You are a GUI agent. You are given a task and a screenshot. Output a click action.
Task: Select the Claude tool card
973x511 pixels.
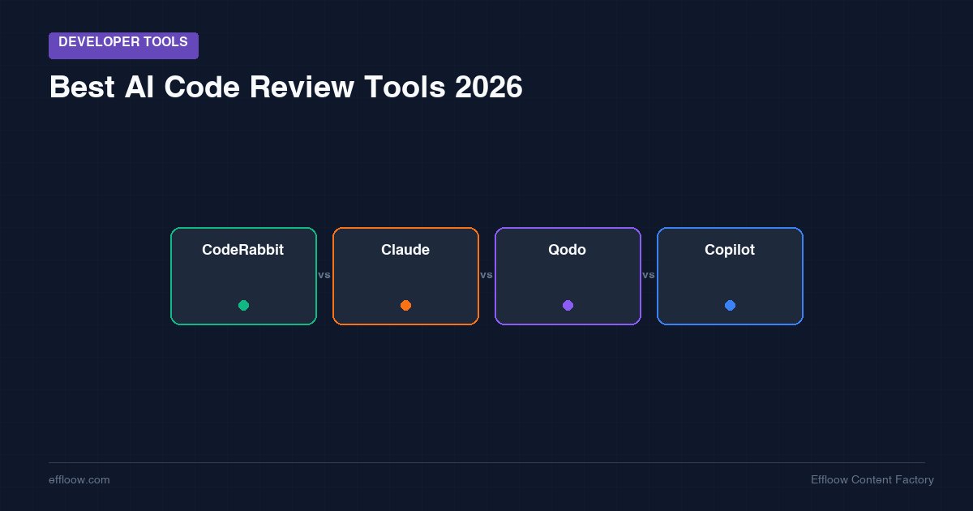click(x=405, y=276)
